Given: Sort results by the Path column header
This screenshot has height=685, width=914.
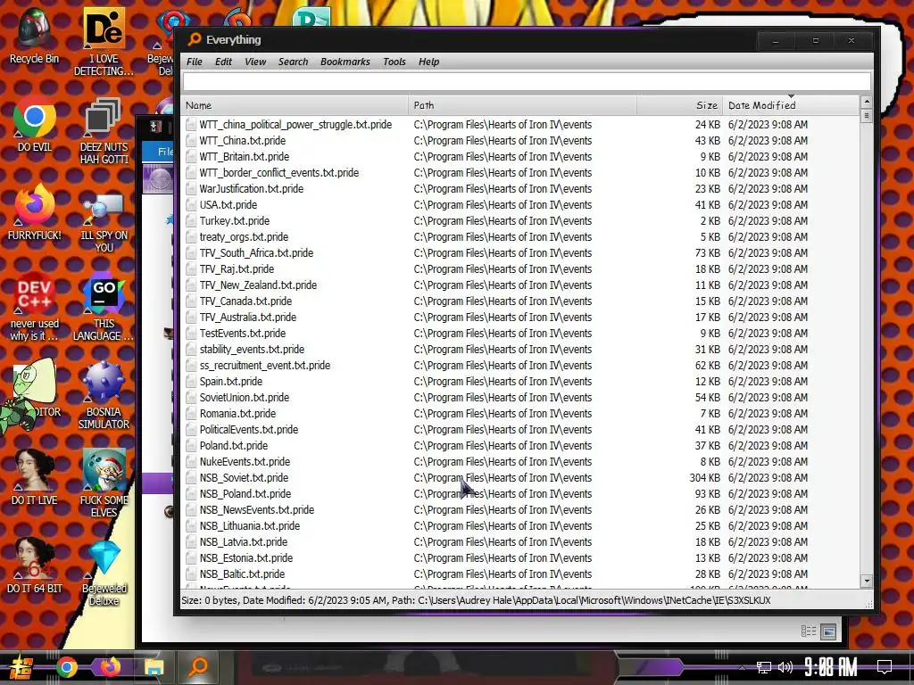Looking at the screenshot, I should point(522,105).
